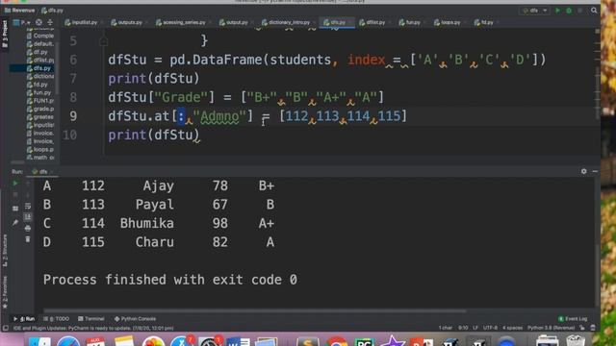Select the dfs tab in Run panel
The height and width of the screenshot is (346, 616).
point(42,172)
